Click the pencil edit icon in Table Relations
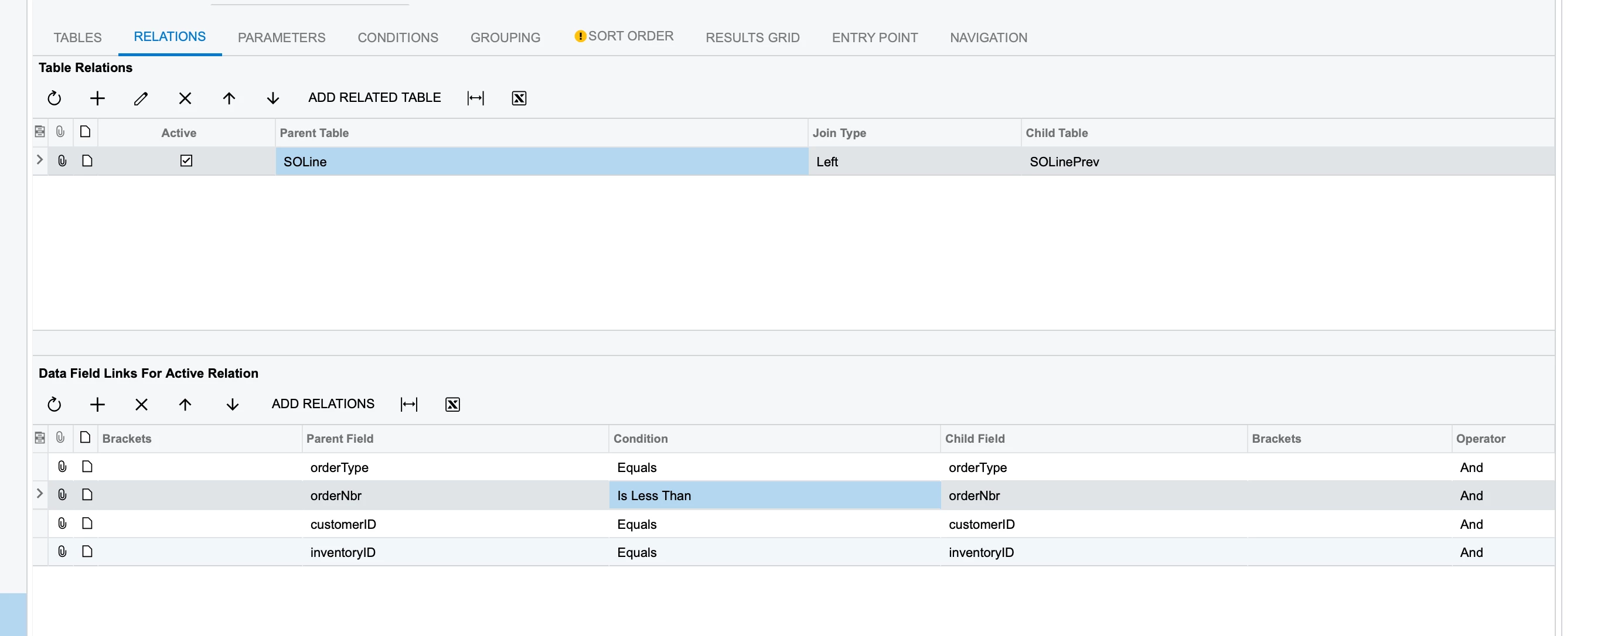 tap(141, 98)
